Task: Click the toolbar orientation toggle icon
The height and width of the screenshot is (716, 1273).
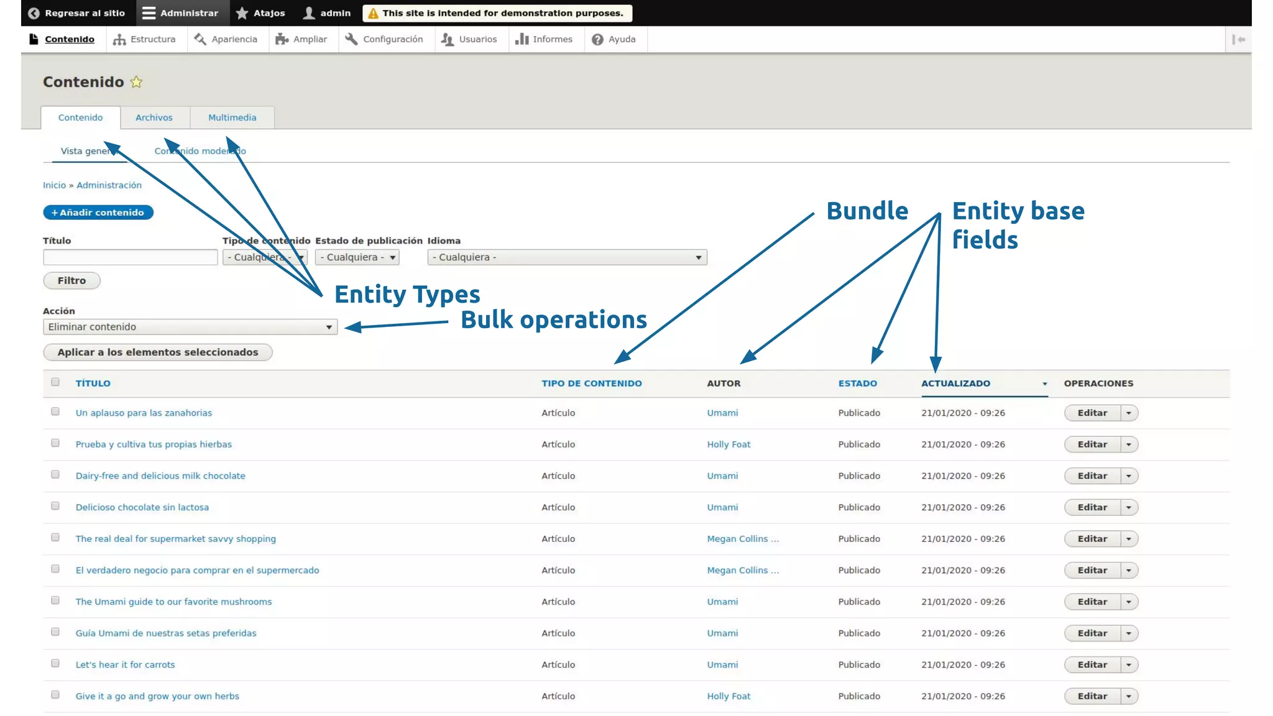Action: click(1238, 39)
